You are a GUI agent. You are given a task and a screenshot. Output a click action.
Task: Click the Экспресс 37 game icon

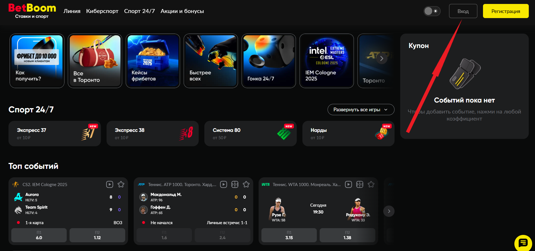pos(88,134)
